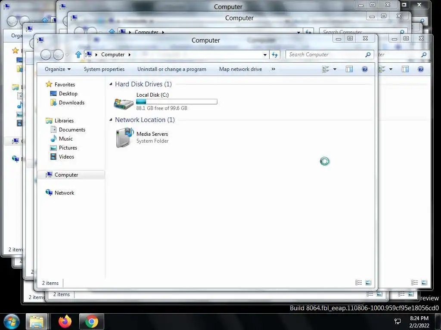Select the Local Disk (C:) drive icon

click(x=124, y=104)
